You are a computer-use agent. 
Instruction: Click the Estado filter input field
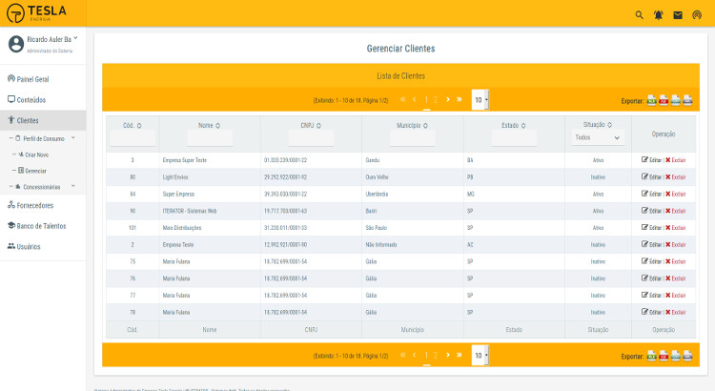click(514, 137)
